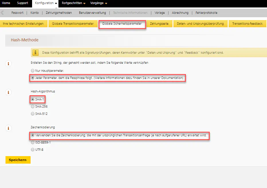Click info icon beside string creation option
267x188 pixels.
point(8,63)
